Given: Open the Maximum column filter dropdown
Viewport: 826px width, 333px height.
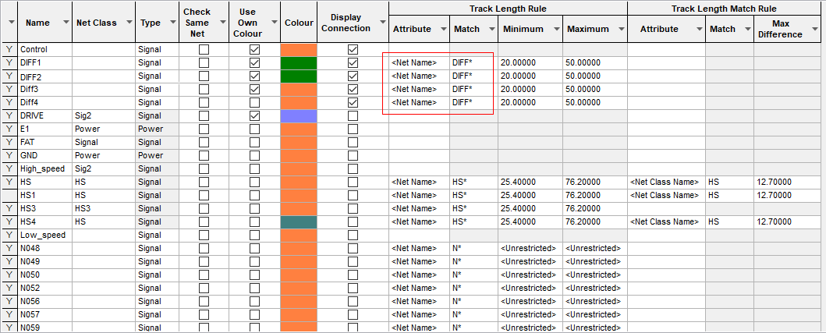Looking at the screenshot, I should coord(619,29).
